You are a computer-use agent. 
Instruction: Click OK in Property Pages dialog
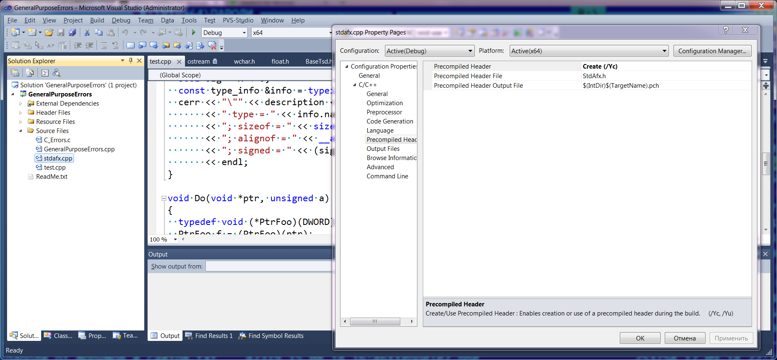click(640, 338)
